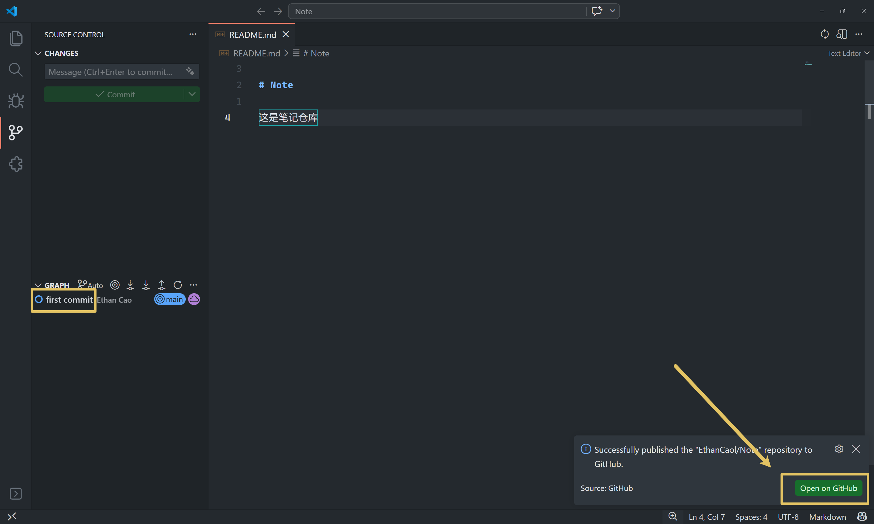Click the Pull icon in Graph toolbar
This screenshot has height=524, width=874.
tap(146, 285)
